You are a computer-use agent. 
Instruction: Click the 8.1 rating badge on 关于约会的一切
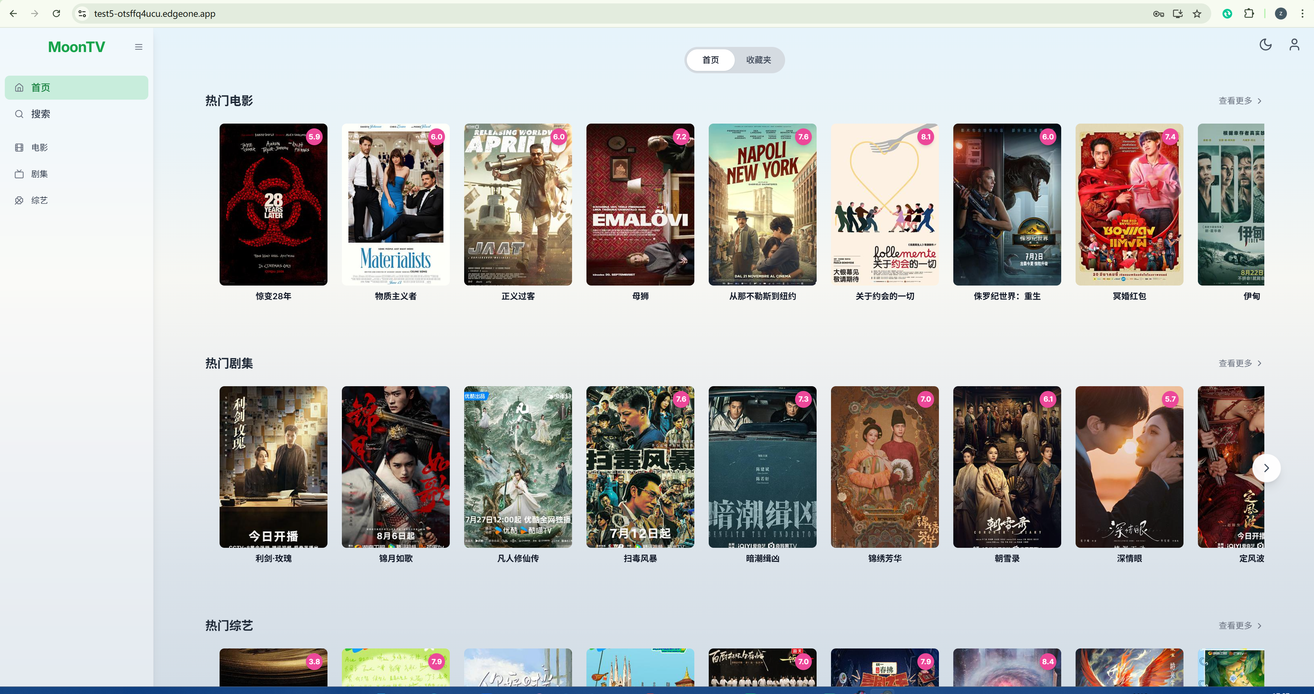[x=926, y=137]
